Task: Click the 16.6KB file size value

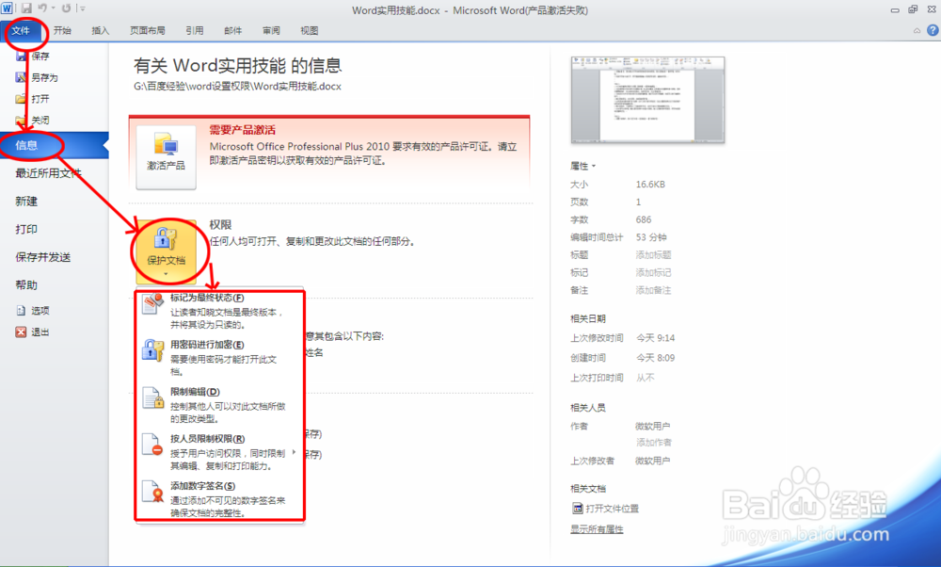Action: [x=650, y=185]
